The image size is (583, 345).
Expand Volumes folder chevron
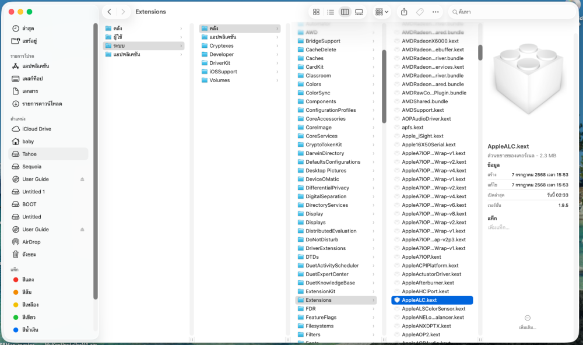click(x=278, y=80)
